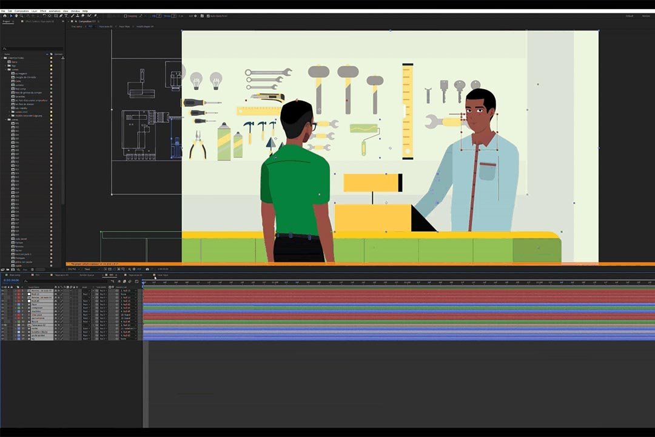Toggle Motion Blur in the timeline

[130, 282]
